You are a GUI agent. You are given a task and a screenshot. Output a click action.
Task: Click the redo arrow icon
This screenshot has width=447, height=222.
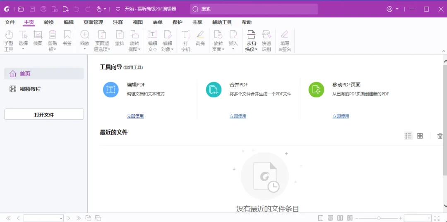pos(88,9)
